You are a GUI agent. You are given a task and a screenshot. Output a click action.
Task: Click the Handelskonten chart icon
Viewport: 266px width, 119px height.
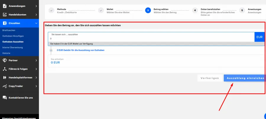(5, 14)
